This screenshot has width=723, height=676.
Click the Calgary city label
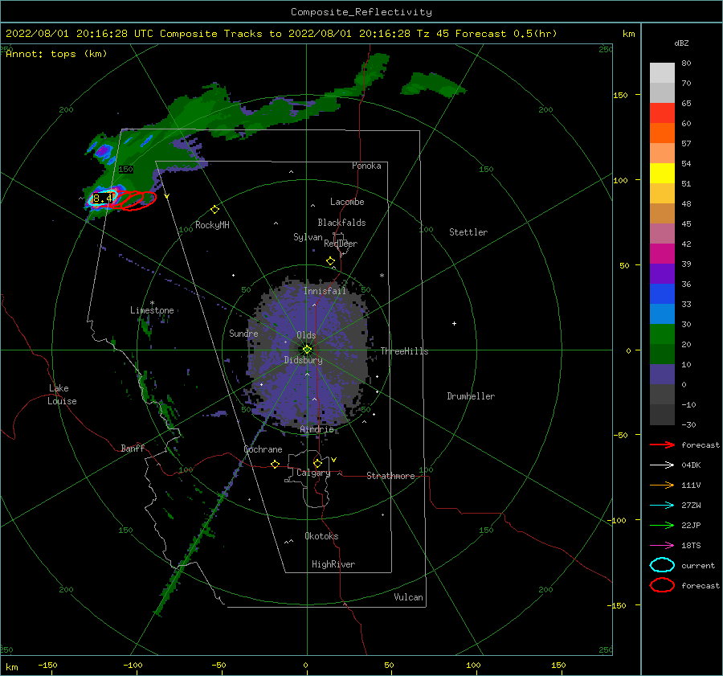pyautogui.click(x=313, y=473)
